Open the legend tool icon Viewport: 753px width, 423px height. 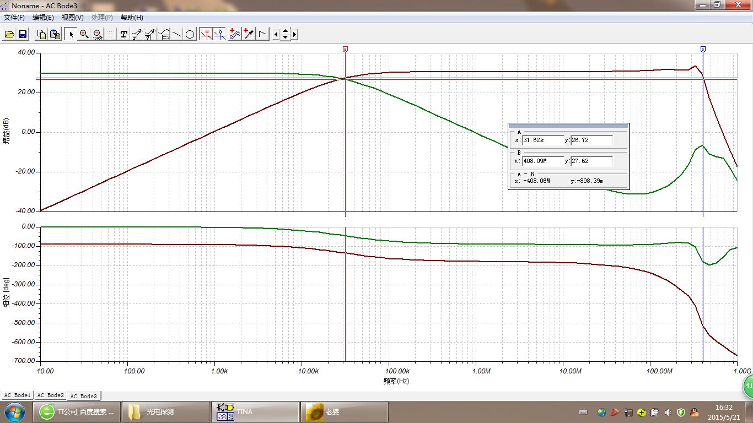164,34
